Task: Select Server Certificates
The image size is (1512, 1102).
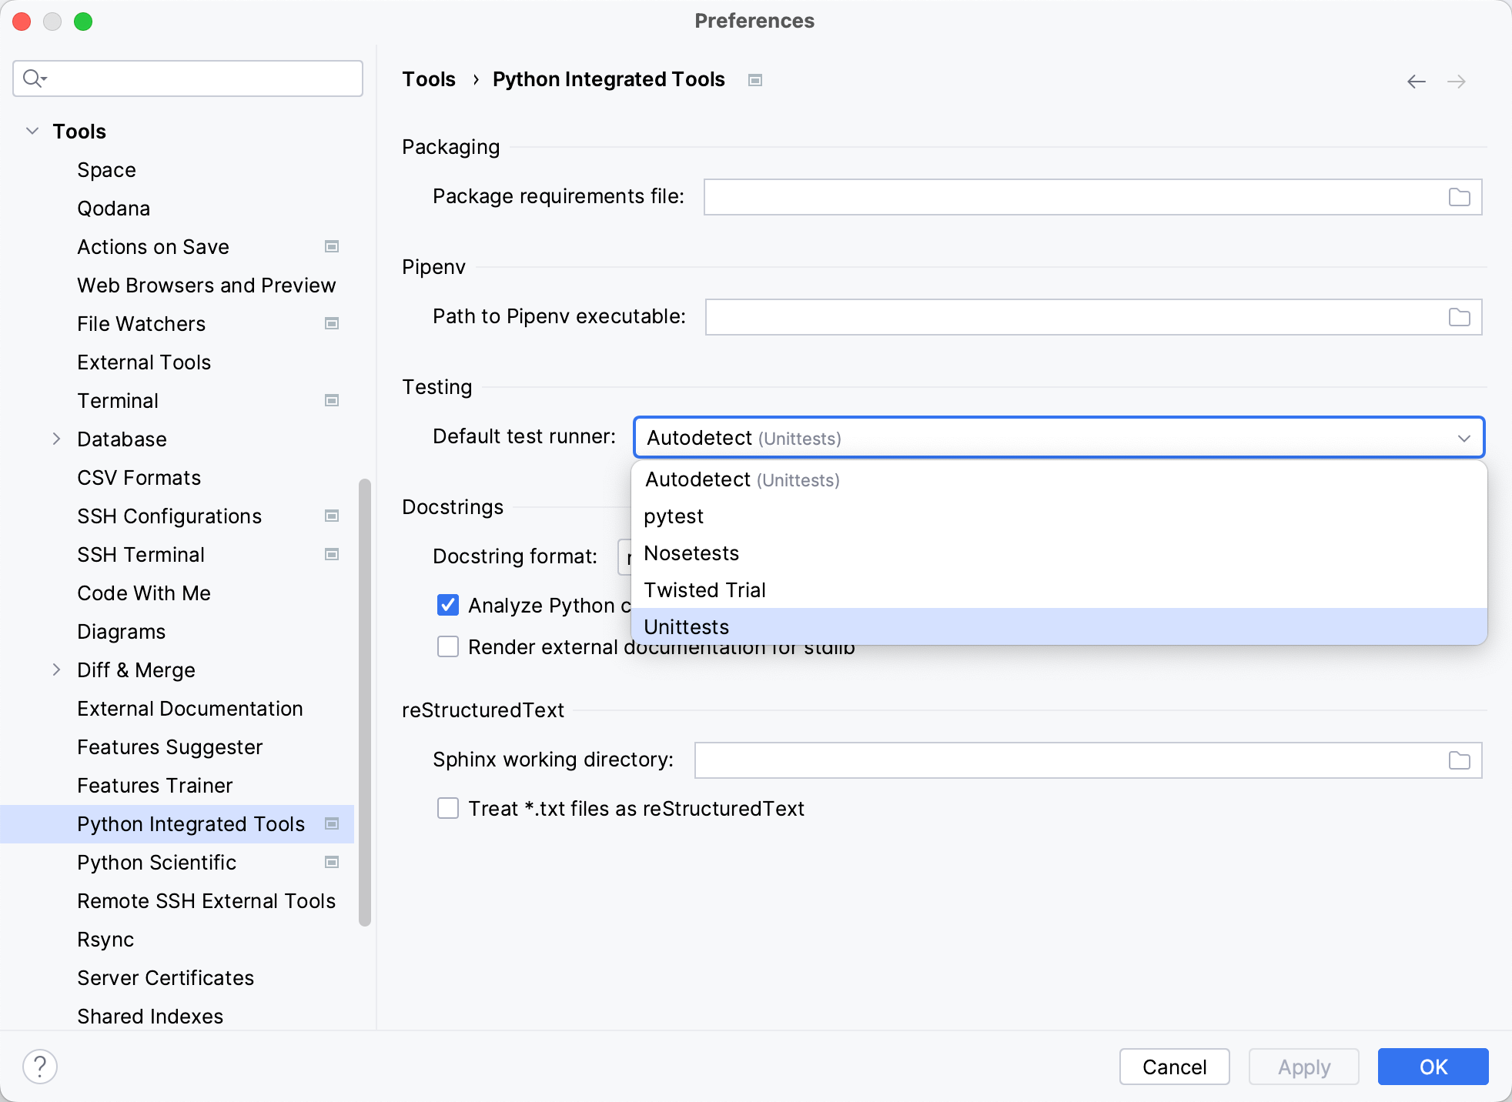Action: 166,977
